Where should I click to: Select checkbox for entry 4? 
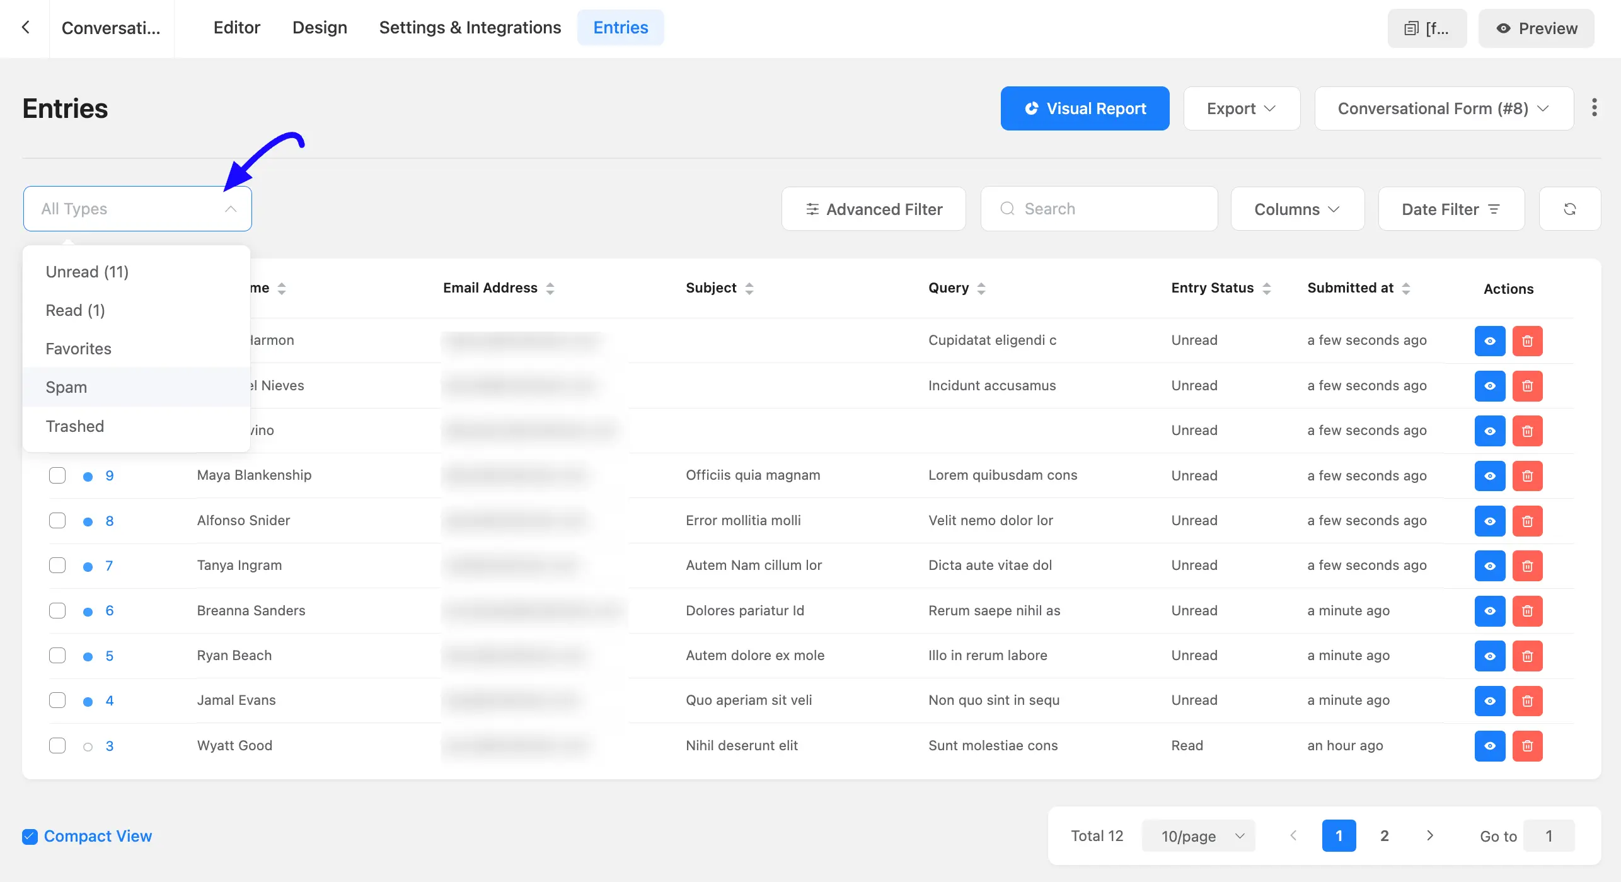pyautogui.click(x=57, y=700)
